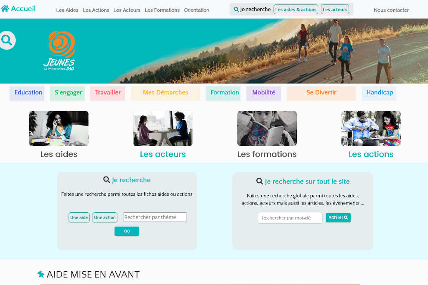Click the magnifier icon in the Je recherche panel
428x285 pixels.
coord(106,180)
